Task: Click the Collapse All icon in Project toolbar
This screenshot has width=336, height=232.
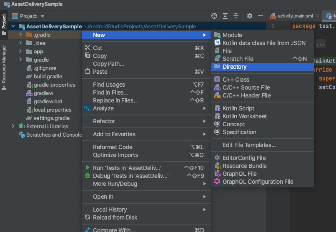Action: (x=236, y=16)
